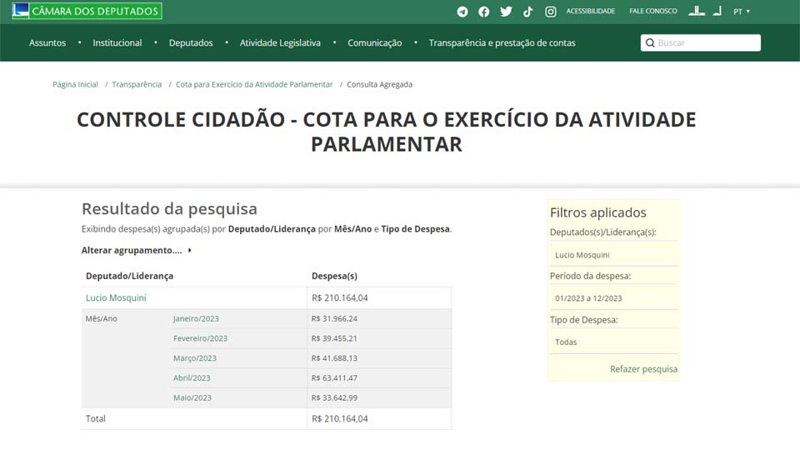
Task: Open the Telegram social icon
Action: tap(462, 12)
